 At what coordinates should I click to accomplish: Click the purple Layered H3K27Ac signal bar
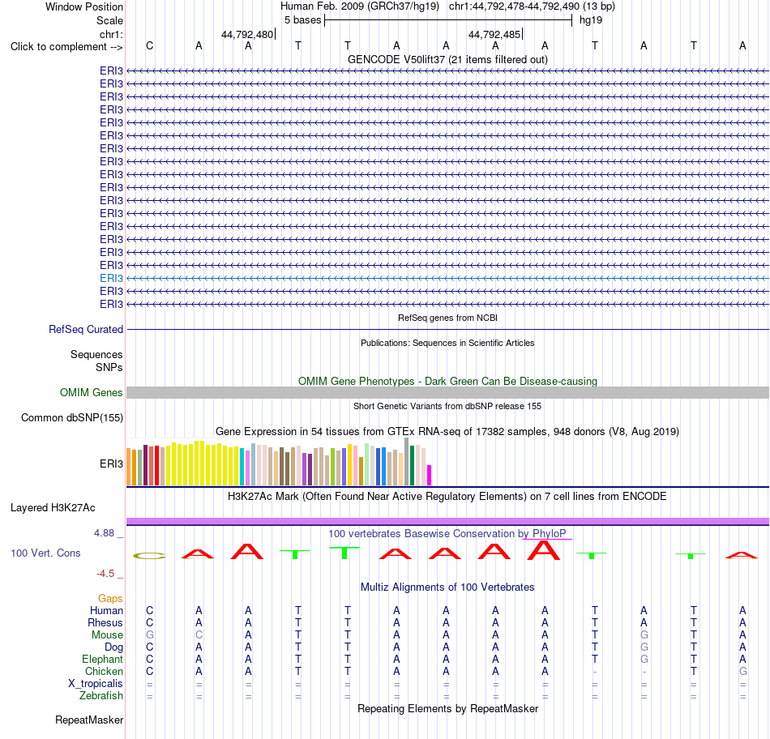click(447, 521)
